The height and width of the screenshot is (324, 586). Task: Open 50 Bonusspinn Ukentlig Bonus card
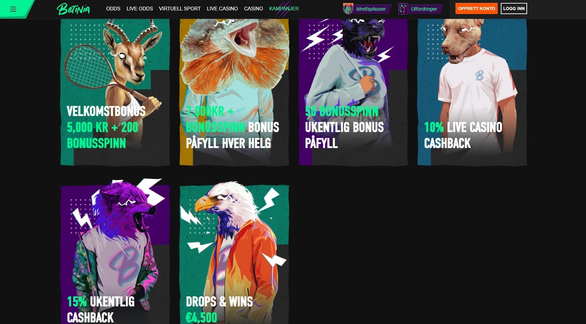click(353, 92)
